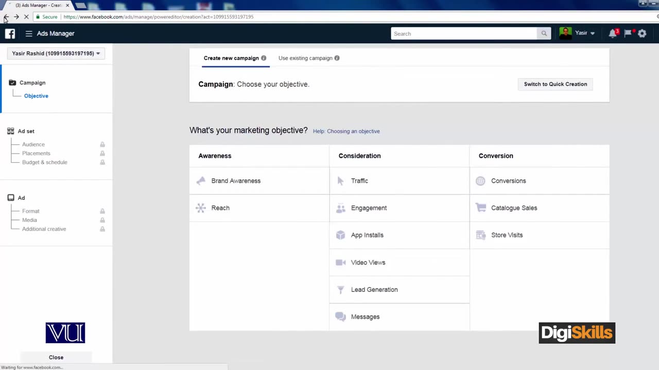Select Additional creative under Ad
This screenshot has width=659, height=370.
(44, 229)
